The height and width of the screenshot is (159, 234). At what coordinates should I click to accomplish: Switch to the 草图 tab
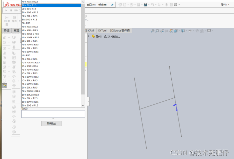[x=17, y=31]
